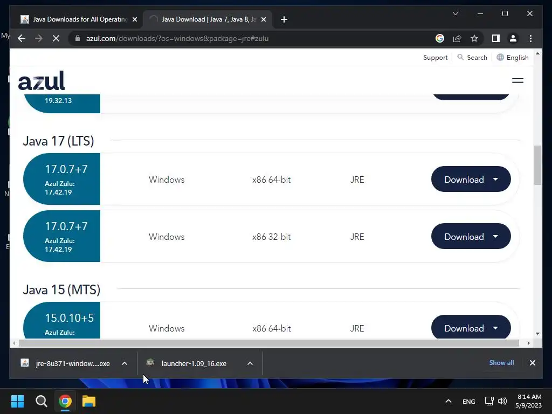This screenshot has height=414, width=552.
Task: Open Windows taskbar search
Action: [x=41, y=401]
